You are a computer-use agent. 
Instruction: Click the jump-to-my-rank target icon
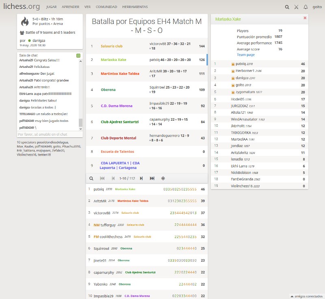pos(163,178)
